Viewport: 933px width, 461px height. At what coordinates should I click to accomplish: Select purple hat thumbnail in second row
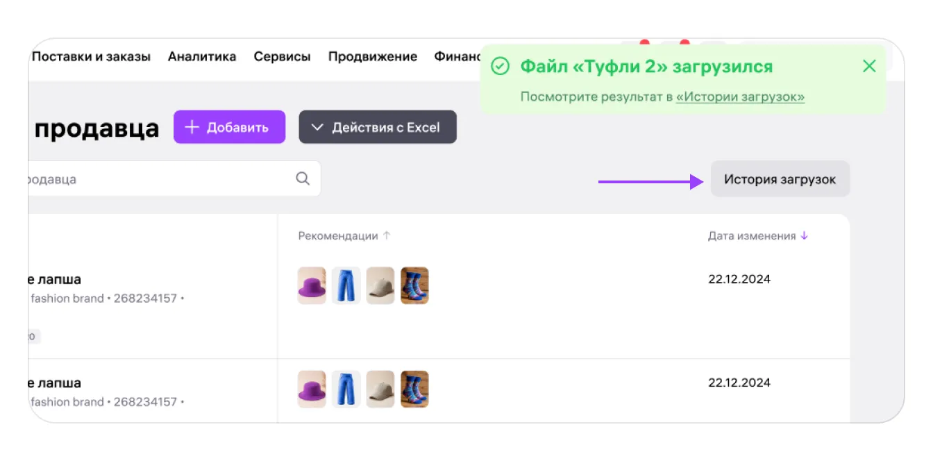click(x=312, y=389)
